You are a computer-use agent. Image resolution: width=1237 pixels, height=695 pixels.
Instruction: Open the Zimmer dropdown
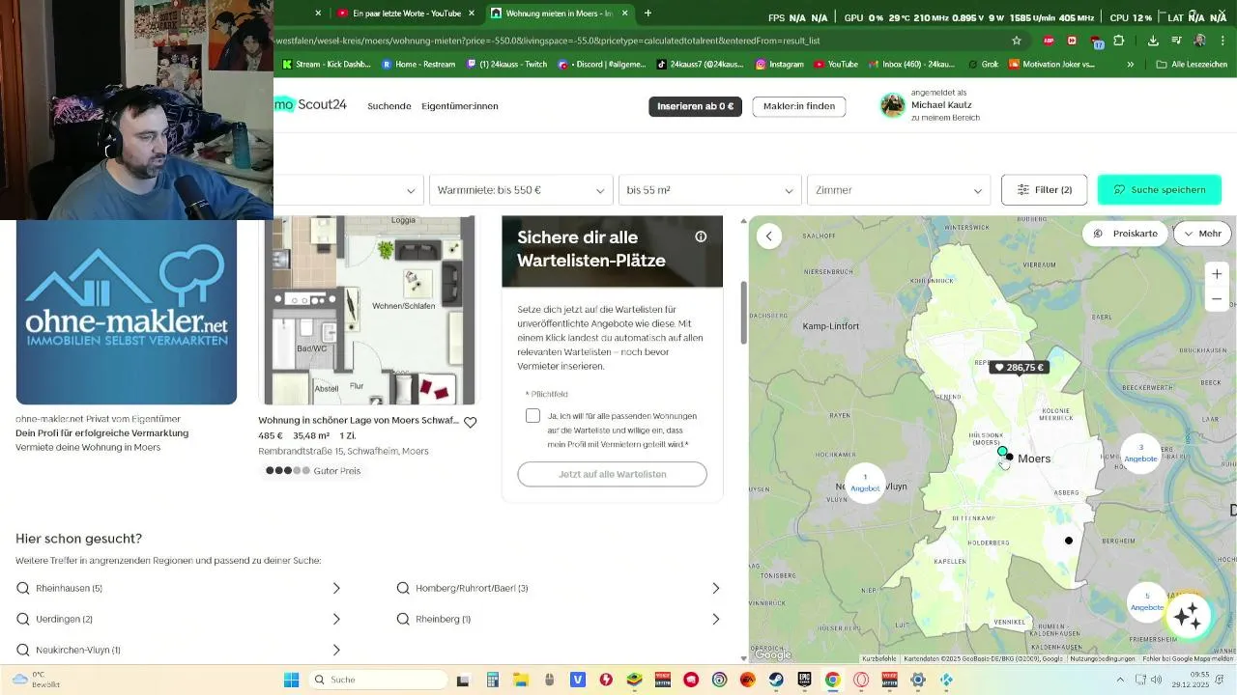[x=899, y=190]
